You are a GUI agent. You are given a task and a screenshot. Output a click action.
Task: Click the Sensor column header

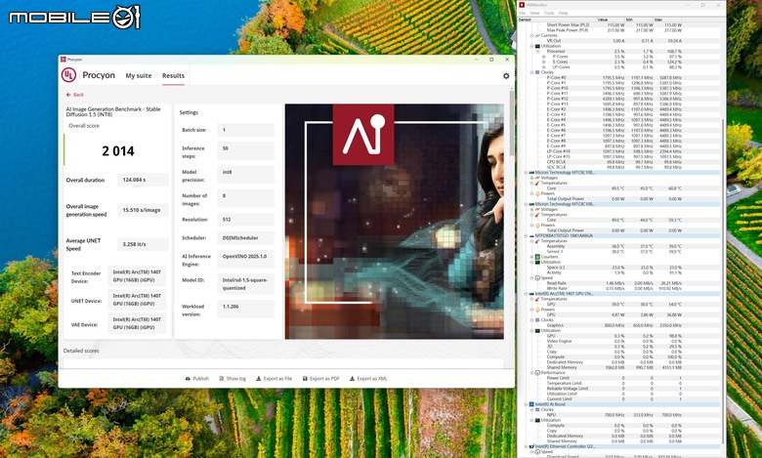[x=557, y=20]
